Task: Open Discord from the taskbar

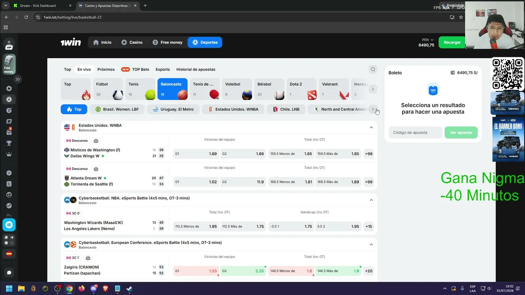Action: 94,288
